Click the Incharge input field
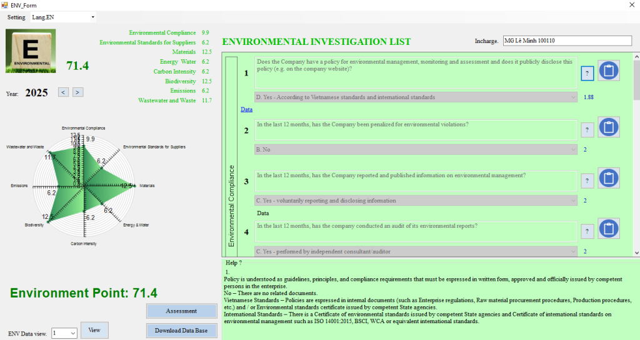 567,41
